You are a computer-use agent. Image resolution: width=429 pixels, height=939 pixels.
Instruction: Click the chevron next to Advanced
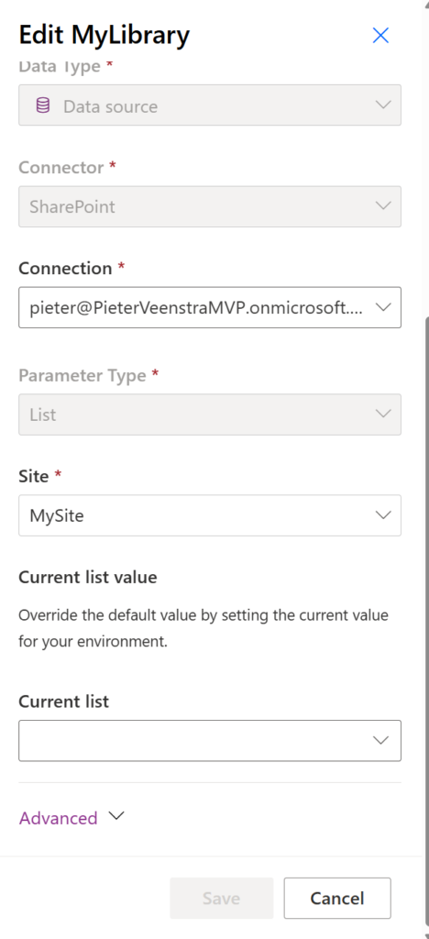pyautogui.click(x=116, y=816)
